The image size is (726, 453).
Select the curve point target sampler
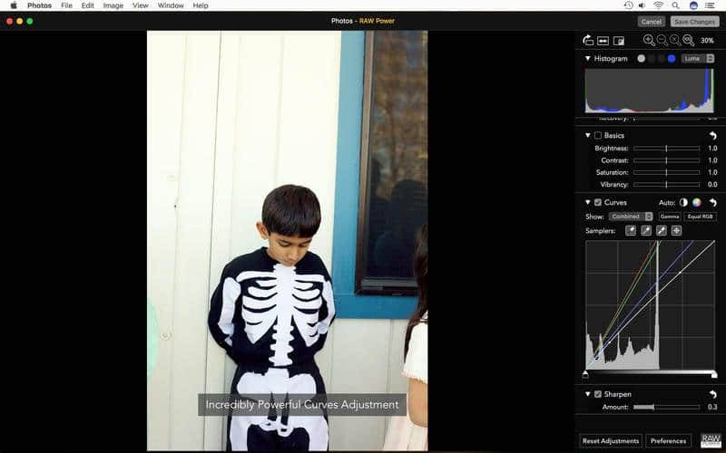676,231
